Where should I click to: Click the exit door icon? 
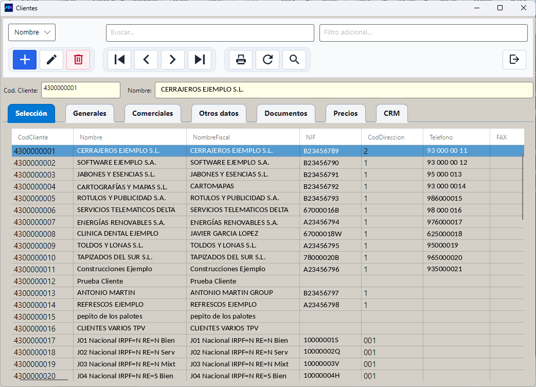514,60
